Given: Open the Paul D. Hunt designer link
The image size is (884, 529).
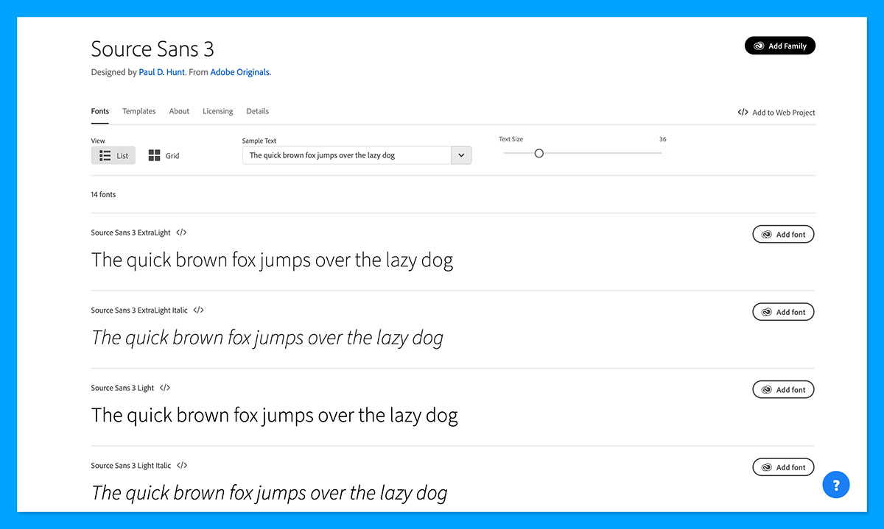Looking at the screenshot, I should pyautogui.click(x=161, y=72).
